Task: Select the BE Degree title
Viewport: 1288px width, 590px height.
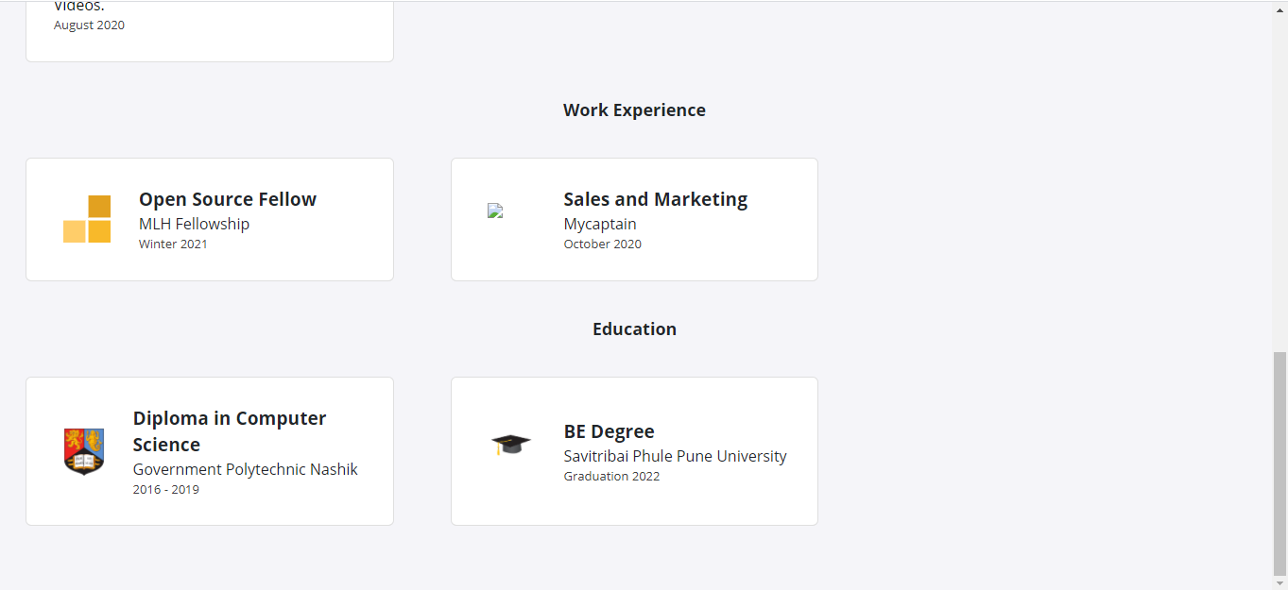Action: click(609, 431)
